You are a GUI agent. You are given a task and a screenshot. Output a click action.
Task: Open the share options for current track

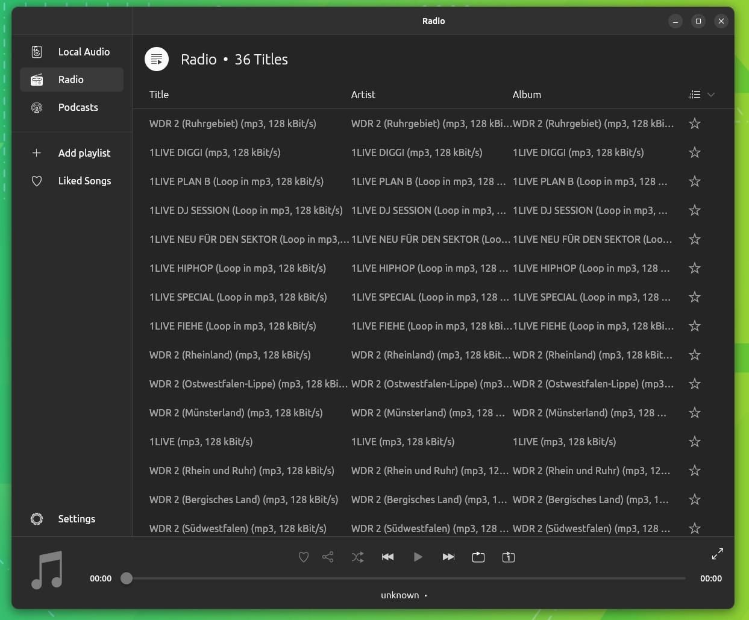328,557
